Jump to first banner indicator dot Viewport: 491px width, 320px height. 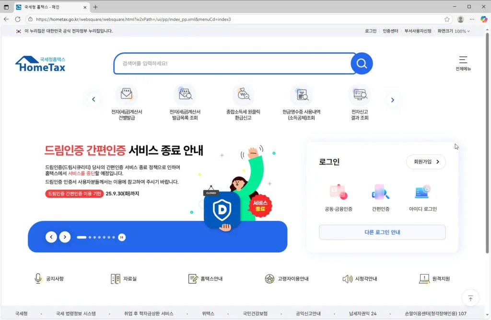(82, 237)
